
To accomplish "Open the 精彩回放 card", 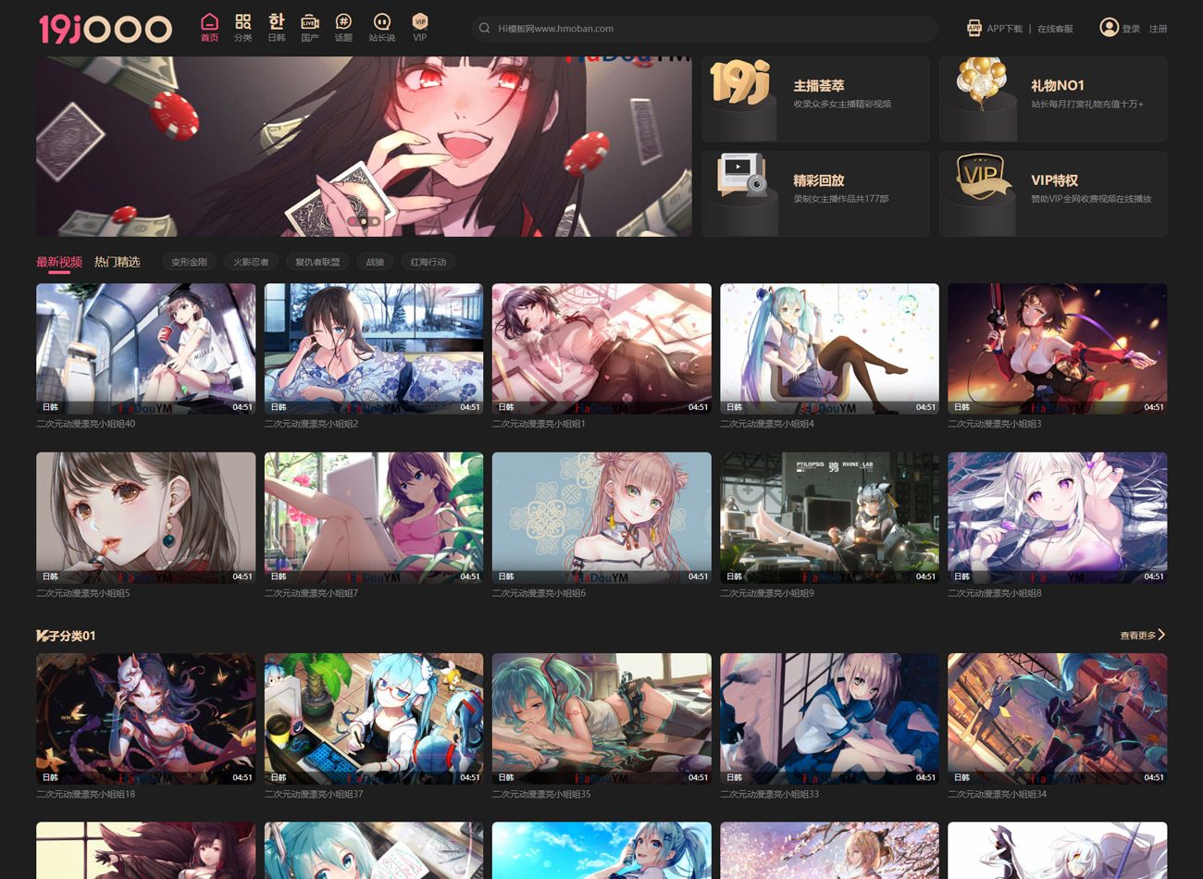I will pos(815,193).
